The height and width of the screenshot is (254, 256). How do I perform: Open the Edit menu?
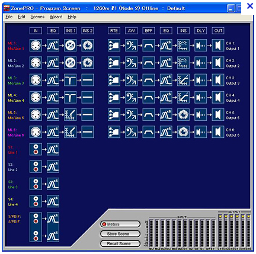pos(21,17)
